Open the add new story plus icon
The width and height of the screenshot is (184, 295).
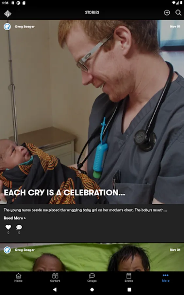(x=167, y=12)
